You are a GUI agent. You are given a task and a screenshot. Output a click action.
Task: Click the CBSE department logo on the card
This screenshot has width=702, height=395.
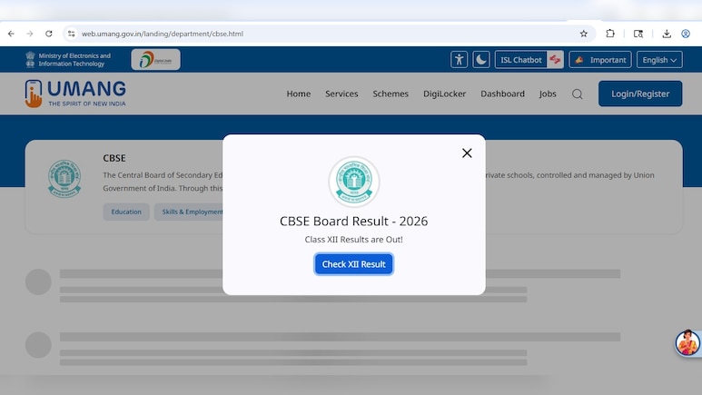[x=64, y=178]
